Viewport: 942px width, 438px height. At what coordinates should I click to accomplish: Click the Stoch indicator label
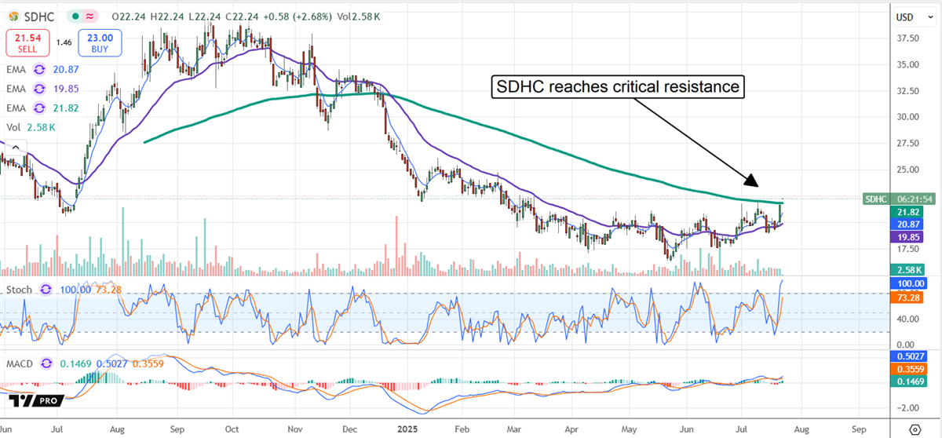tap(20, 290)
